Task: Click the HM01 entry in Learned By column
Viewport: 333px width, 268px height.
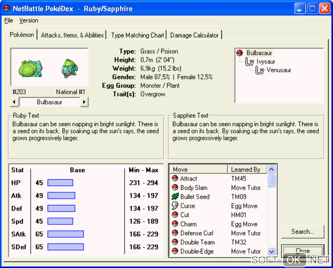Action: point(239,215)
